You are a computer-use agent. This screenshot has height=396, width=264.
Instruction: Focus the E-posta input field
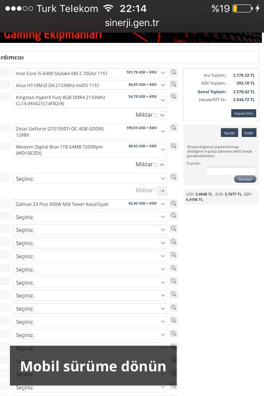point(231,171)
